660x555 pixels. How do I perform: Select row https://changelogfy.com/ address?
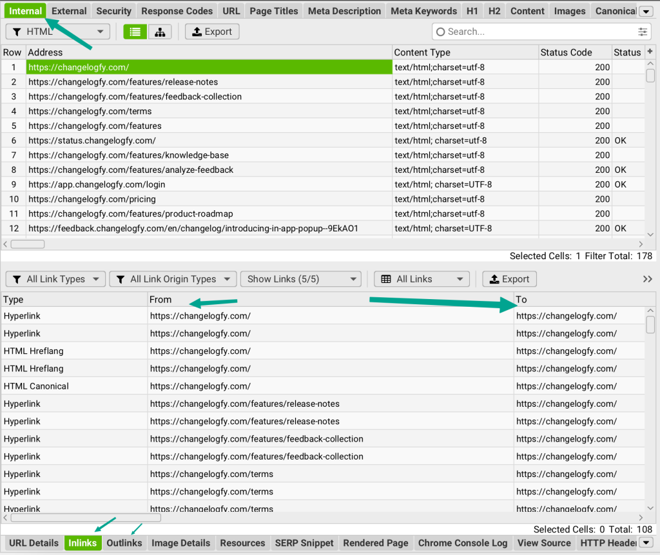[x=209, y=68]
